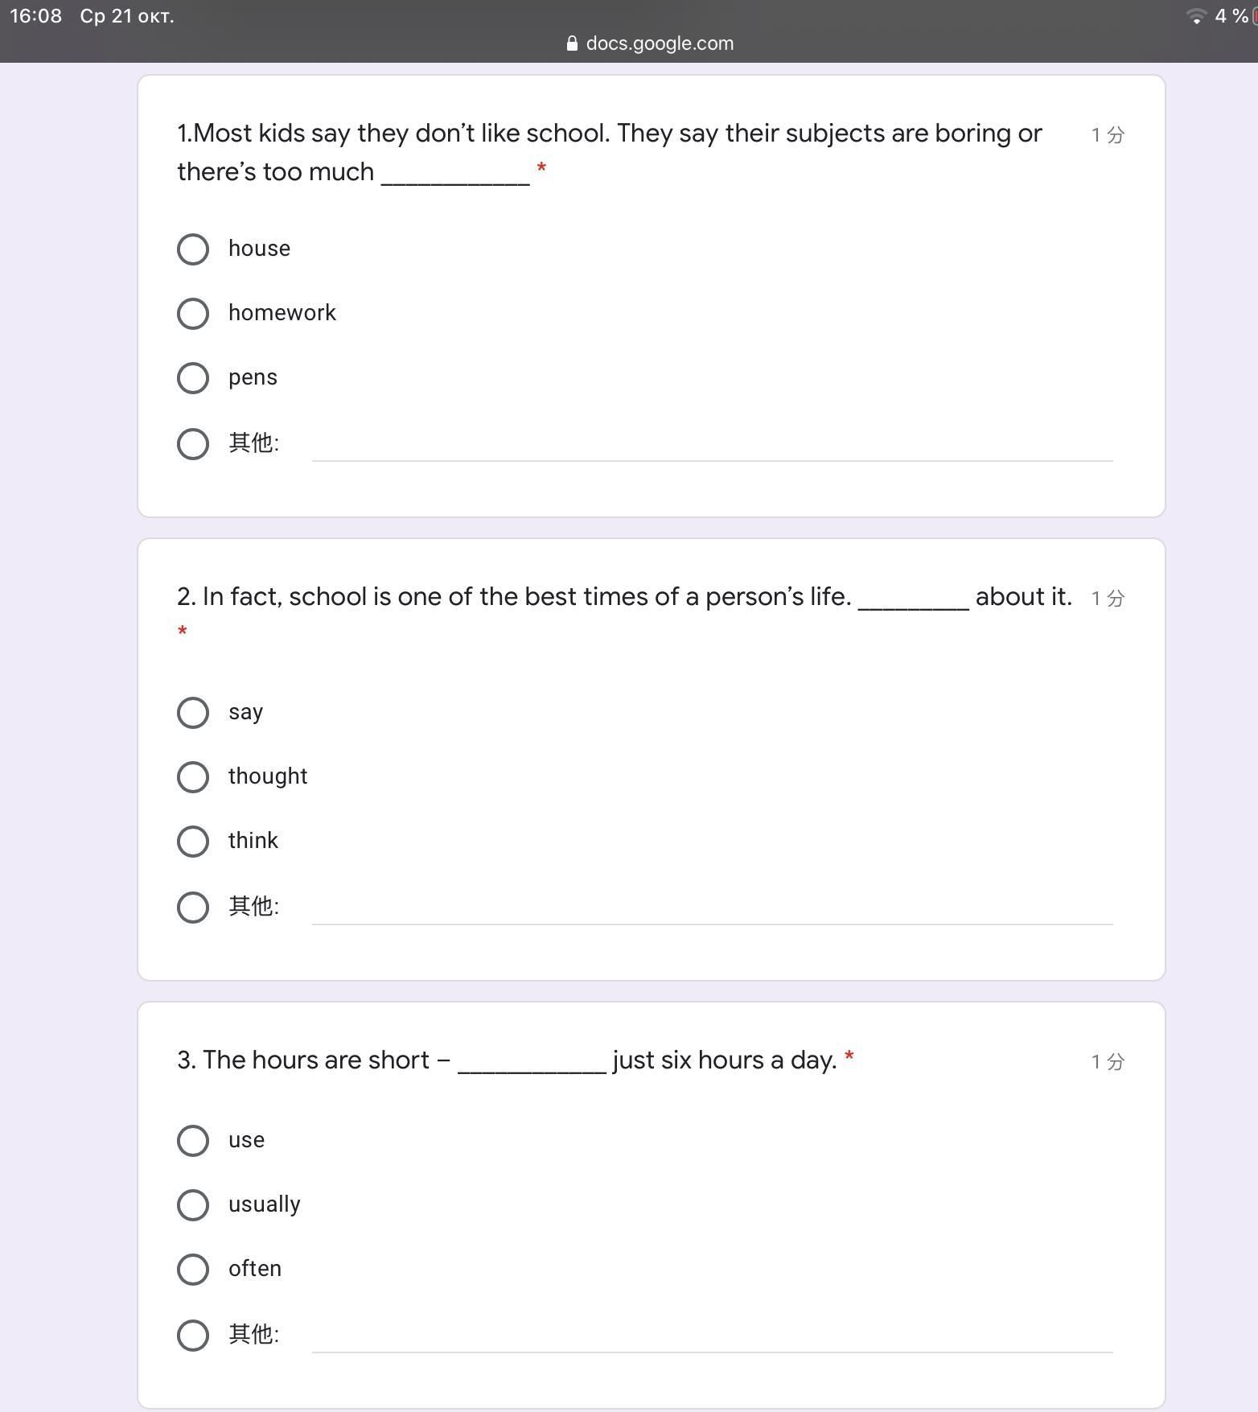Select the 'house' answer option

pyautogui.click(x=193, y=249)
